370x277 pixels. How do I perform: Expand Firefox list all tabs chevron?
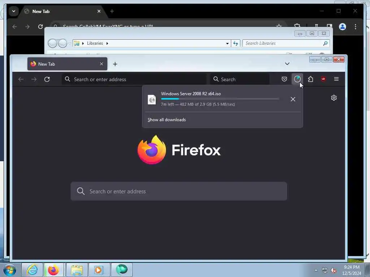(x=287, y=63)
